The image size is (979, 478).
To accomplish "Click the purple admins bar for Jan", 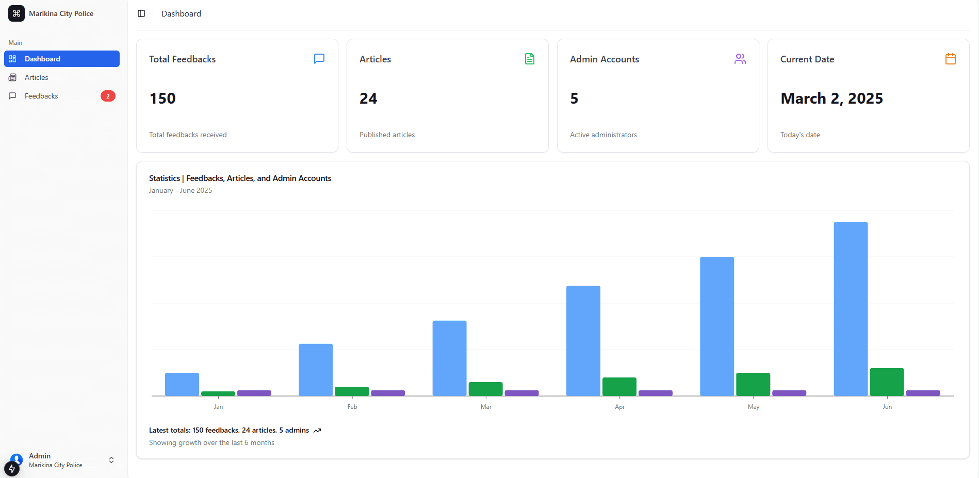I will point(254,393).
